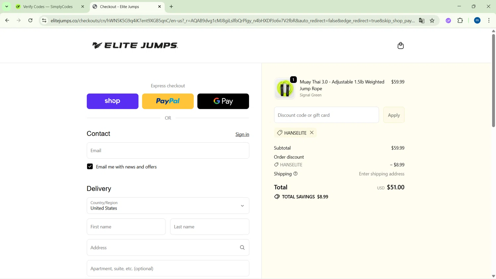Click the Elite Jumps logo

tap(135, 45)
